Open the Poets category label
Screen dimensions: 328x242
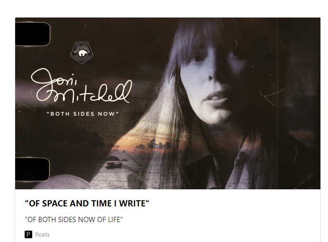pos(42,234)
